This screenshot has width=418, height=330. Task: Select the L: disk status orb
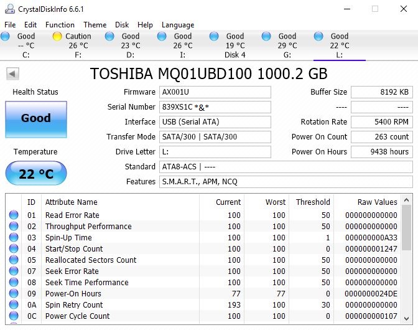[318, 36]
